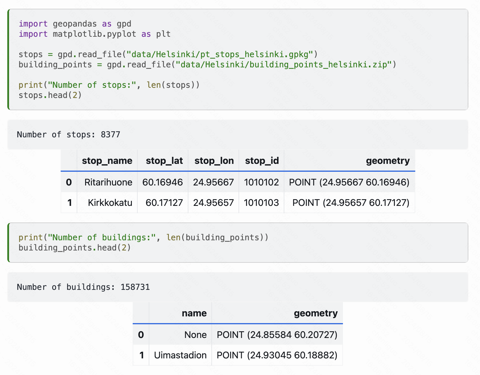480x375 pixels.
Task: Click the stop_name column header
Action: (x=107, y=161)
